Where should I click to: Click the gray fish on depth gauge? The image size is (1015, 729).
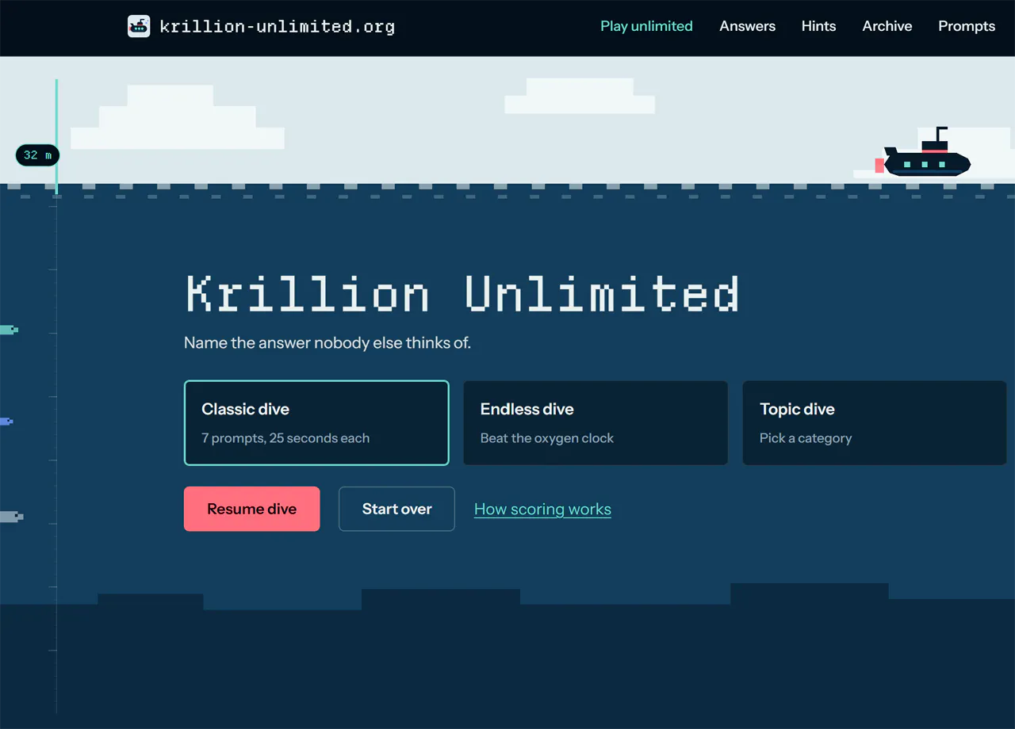[11, 517]
